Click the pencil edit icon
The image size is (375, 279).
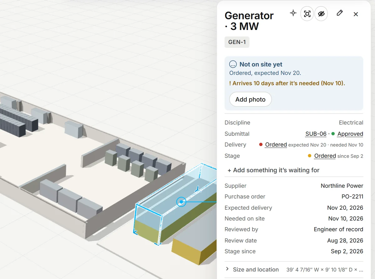click(x=340, y=13)
